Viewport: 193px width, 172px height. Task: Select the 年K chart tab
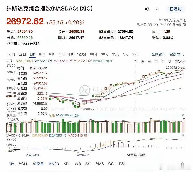pyautogui.click(x=70, y=54)
